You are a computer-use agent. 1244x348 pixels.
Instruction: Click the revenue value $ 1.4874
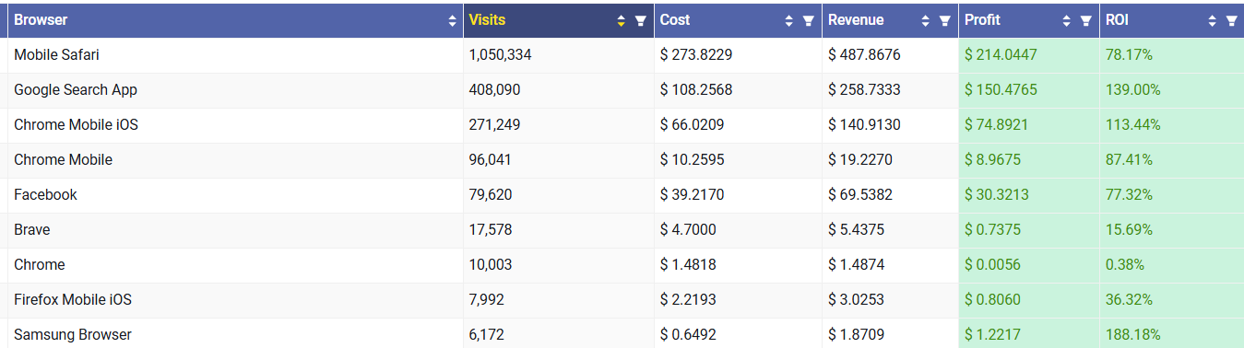pyautogui.click(x=856, y=265)
